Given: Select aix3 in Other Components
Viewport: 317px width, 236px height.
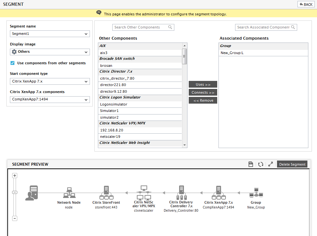Looking at the screenshot, I should click(140, 53).
